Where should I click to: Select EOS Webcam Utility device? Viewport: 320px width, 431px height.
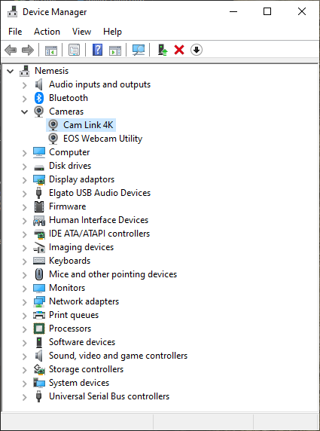click(102, 139)
